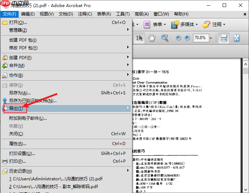Activate the Hand tool
Image resolution: width=249 pixels, height=193 pixels.
152,38
